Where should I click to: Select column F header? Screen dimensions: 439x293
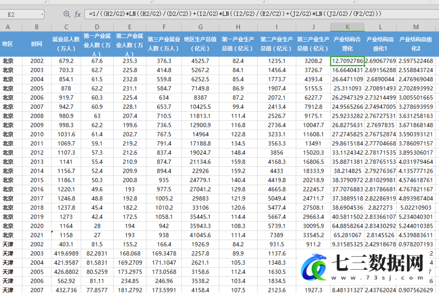(164, 27)
